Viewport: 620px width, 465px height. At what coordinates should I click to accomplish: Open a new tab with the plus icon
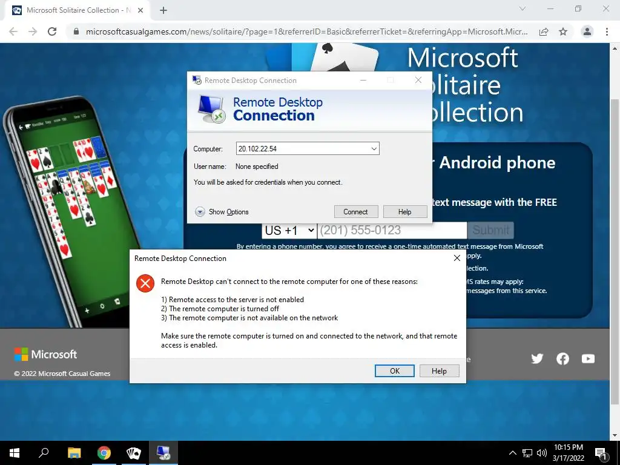(163, 10)
